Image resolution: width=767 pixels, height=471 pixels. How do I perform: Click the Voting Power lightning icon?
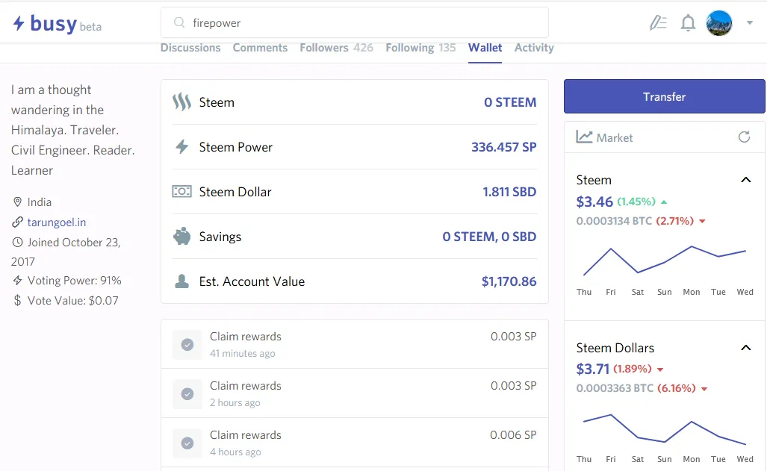click(18, 280)
